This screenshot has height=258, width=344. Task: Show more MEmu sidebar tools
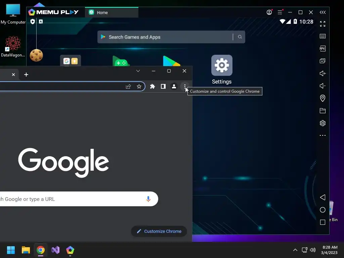pos(322,135)
